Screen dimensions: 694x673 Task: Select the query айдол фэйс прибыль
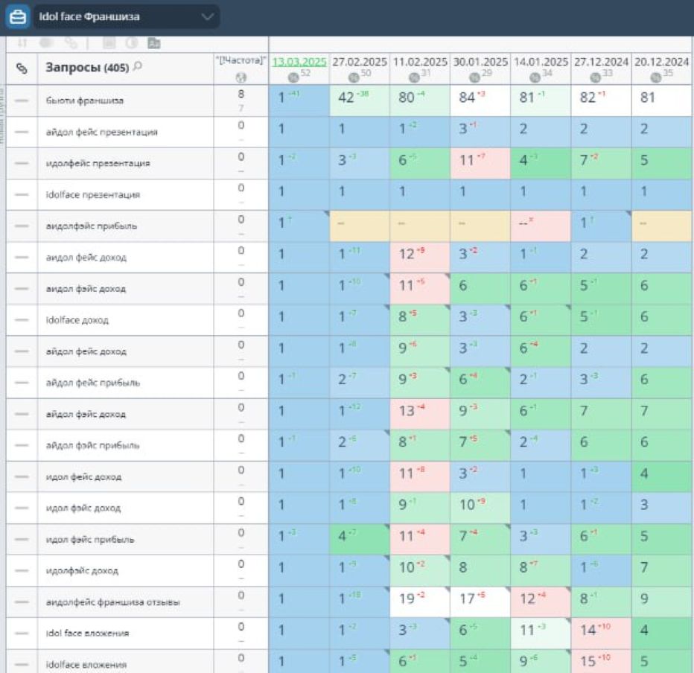click(x=92, y=445)
